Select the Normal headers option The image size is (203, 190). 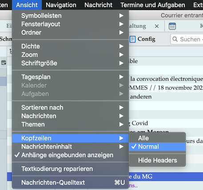click(157, 146)
